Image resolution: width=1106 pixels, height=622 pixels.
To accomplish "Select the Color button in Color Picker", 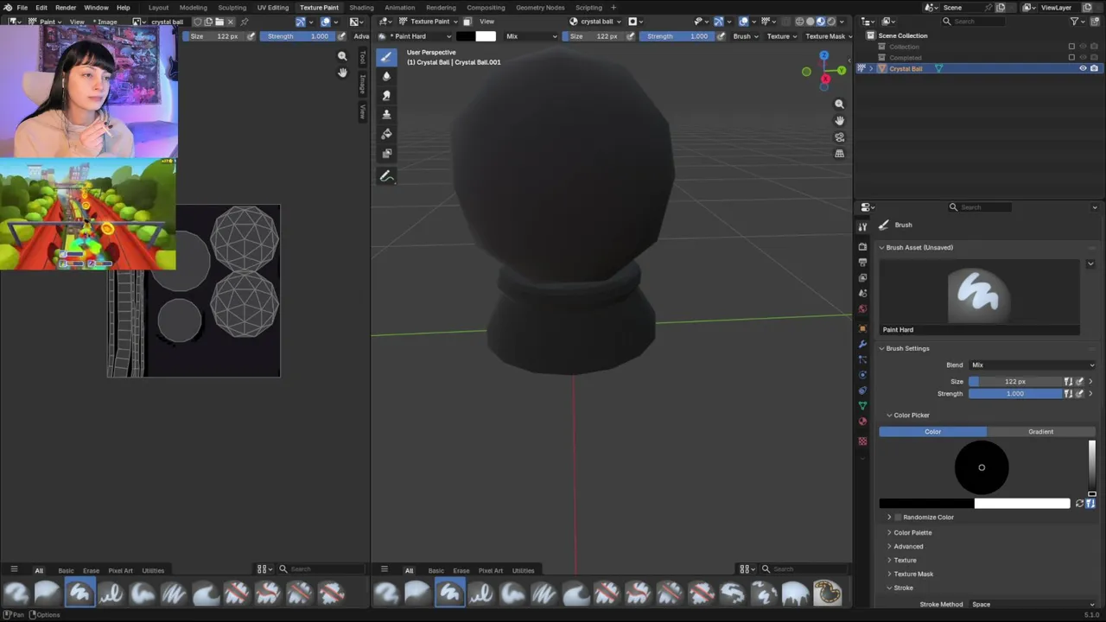I will click(x=932, y=432).
